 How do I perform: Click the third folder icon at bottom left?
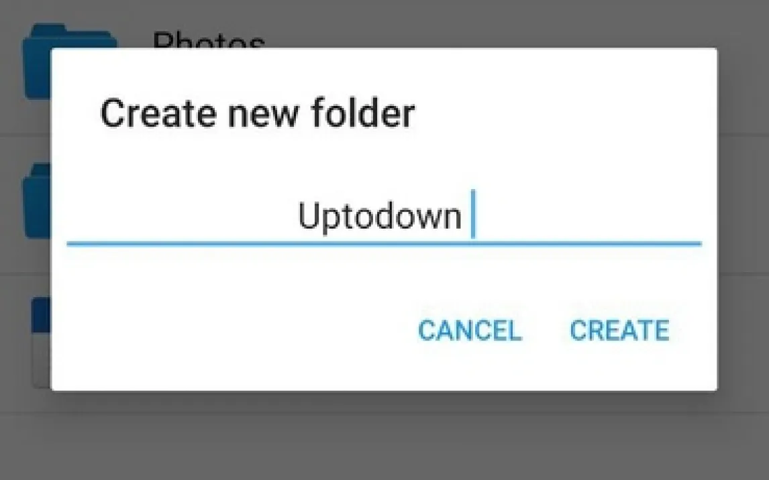(41, 342)
